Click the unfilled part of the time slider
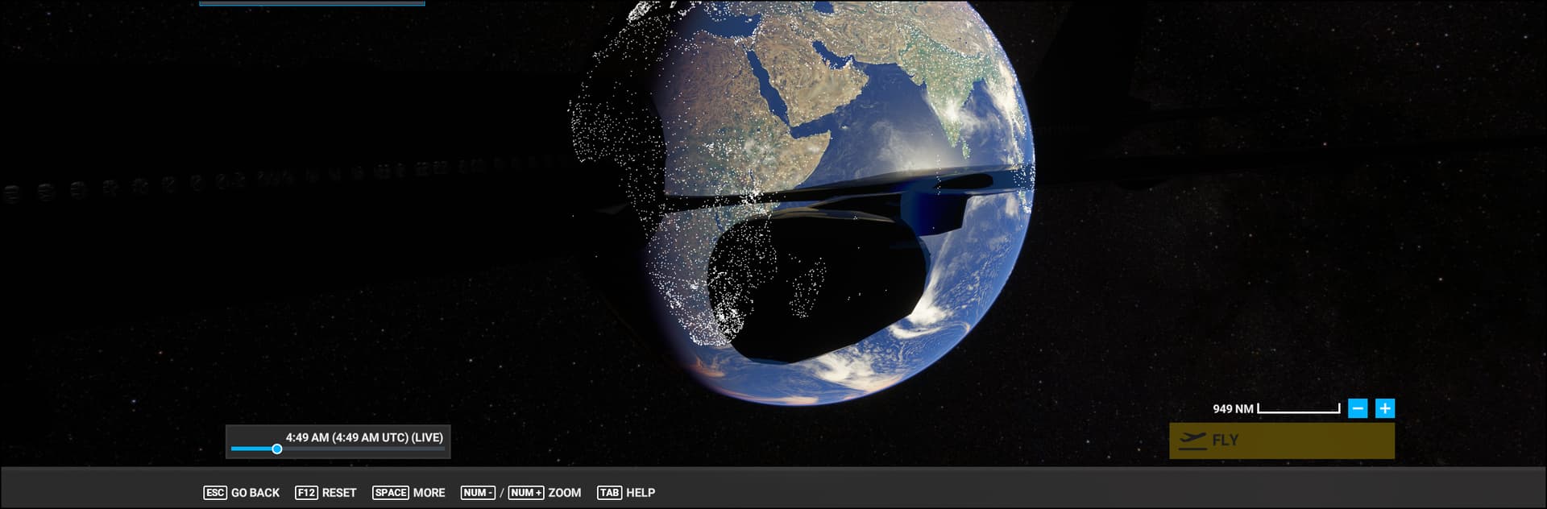 coord(363,449)
